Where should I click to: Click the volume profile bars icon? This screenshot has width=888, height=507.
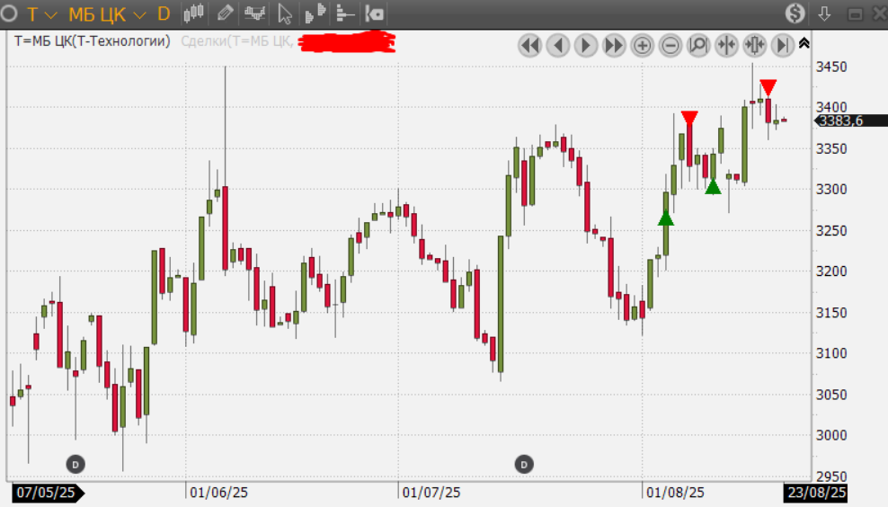click(x=315, y=13)
